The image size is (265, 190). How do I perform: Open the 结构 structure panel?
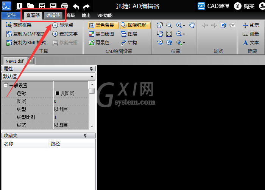pos(129,43)
